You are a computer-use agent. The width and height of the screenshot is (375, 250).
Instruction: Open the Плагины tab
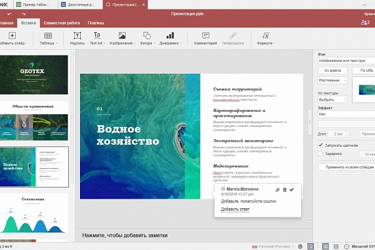coord(96,23)
